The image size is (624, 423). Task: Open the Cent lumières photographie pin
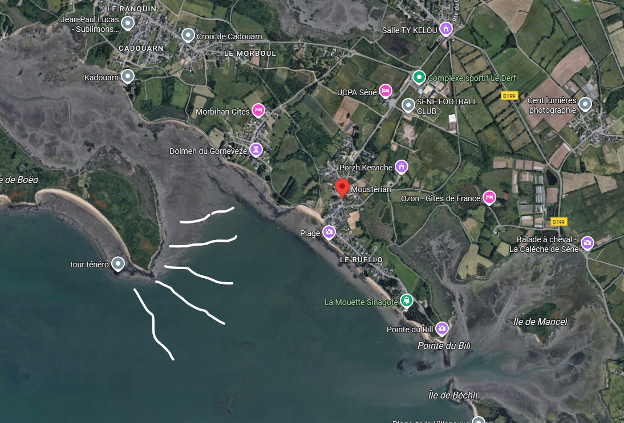click(585, 104)
